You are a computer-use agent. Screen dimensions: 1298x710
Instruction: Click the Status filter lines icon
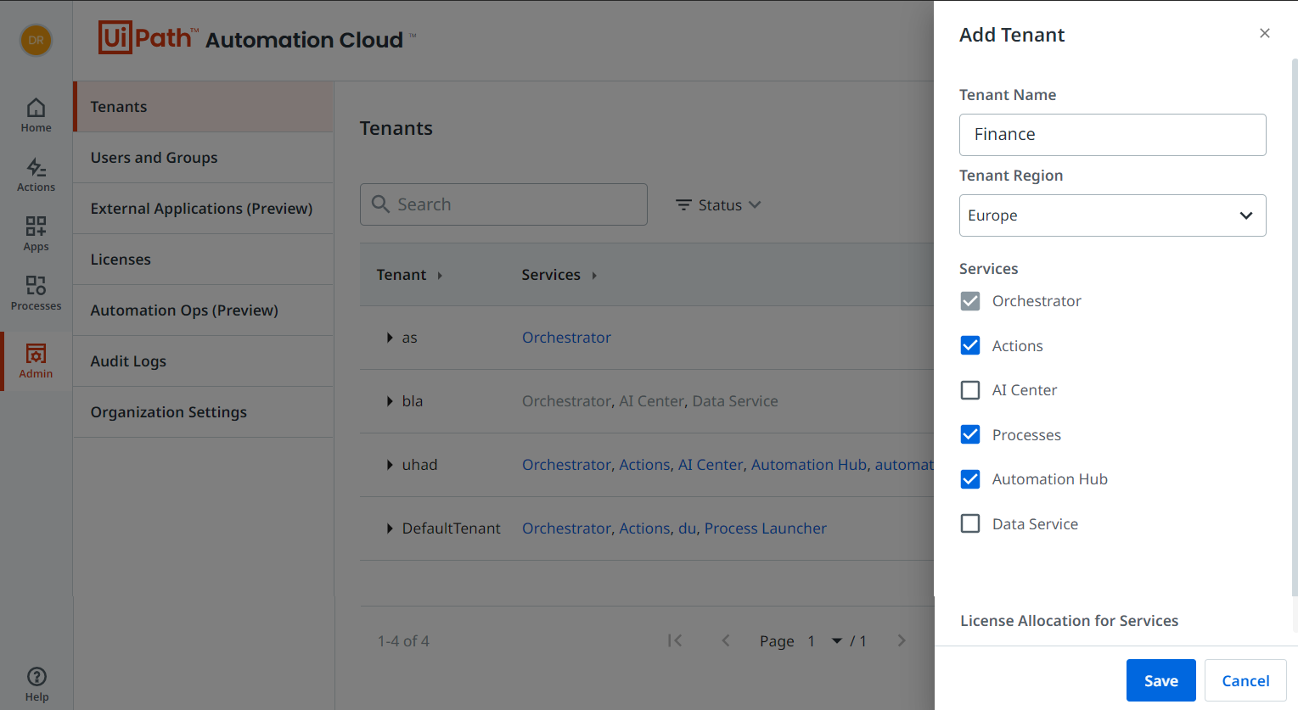tap(683, 204)
